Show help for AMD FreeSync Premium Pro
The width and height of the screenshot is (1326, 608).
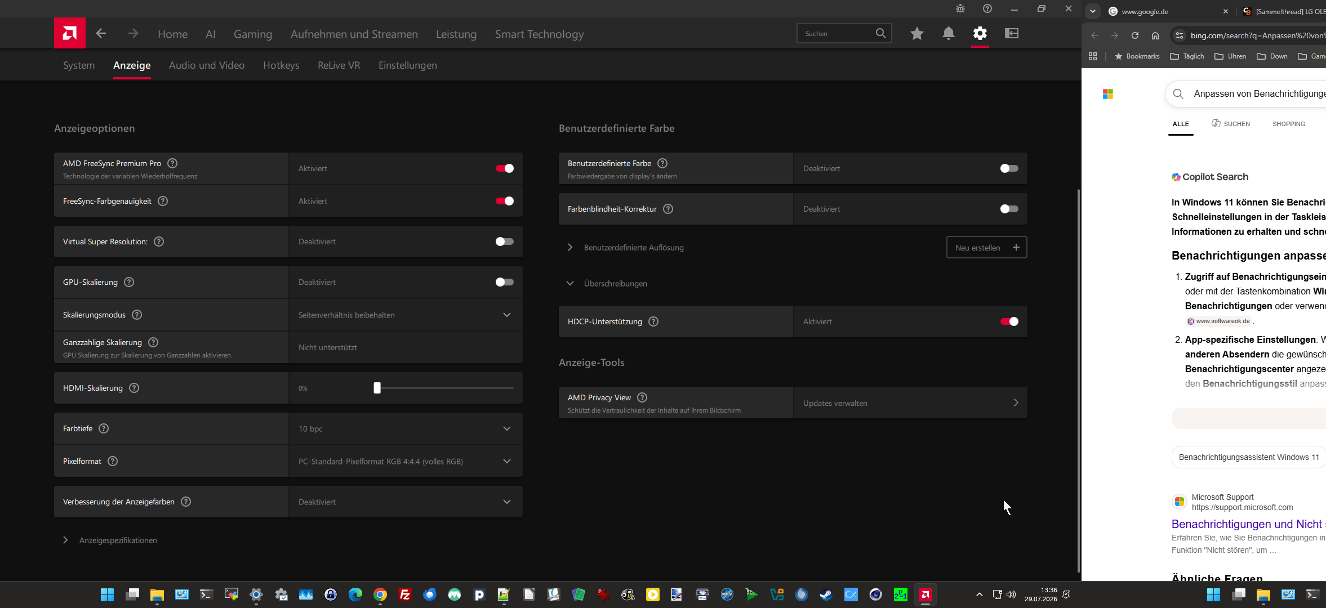point(172,163)
